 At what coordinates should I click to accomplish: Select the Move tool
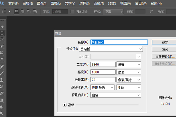pyautogui.click(x=2, y=26)
